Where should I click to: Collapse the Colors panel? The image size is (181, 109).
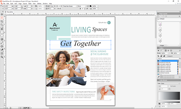pyautogui.click(x=158, y=48)
